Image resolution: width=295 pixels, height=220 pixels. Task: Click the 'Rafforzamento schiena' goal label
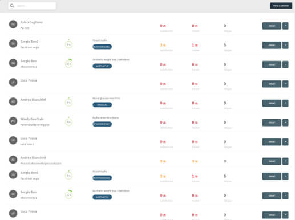coord(106,118)
